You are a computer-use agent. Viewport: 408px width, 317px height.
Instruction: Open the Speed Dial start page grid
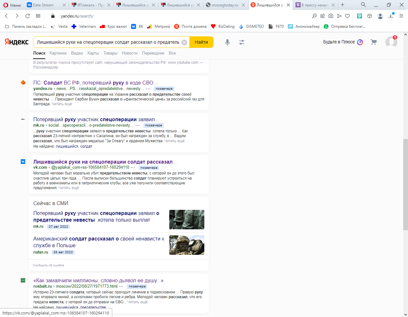click(x=38, y=16)
